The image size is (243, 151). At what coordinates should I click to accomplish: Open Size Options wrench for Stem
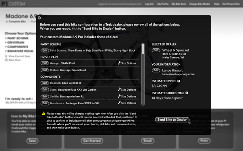click(x=127, y=89)
